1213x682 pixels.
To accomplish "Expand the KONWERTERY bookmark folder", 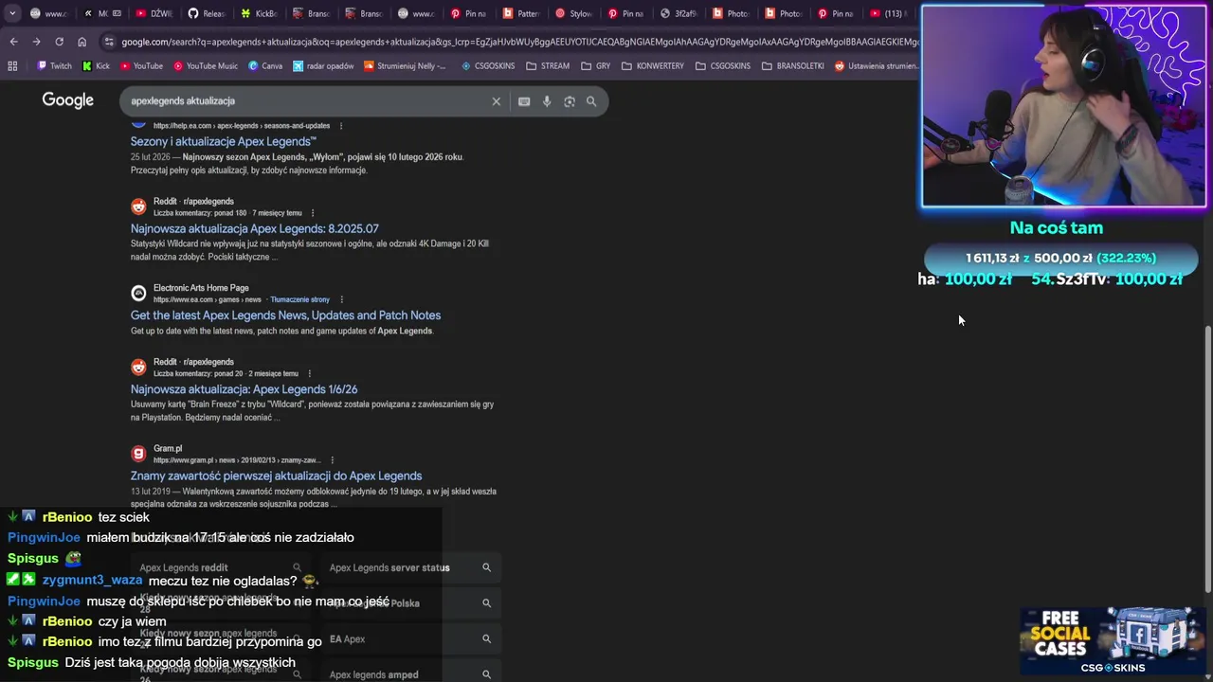I will 652,65.
